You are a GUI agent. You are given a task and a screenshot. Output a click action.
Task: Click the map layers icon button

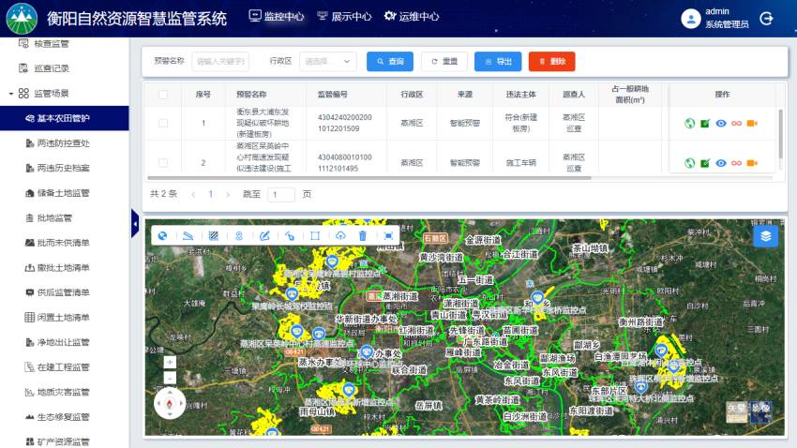(x=765, y=236)
